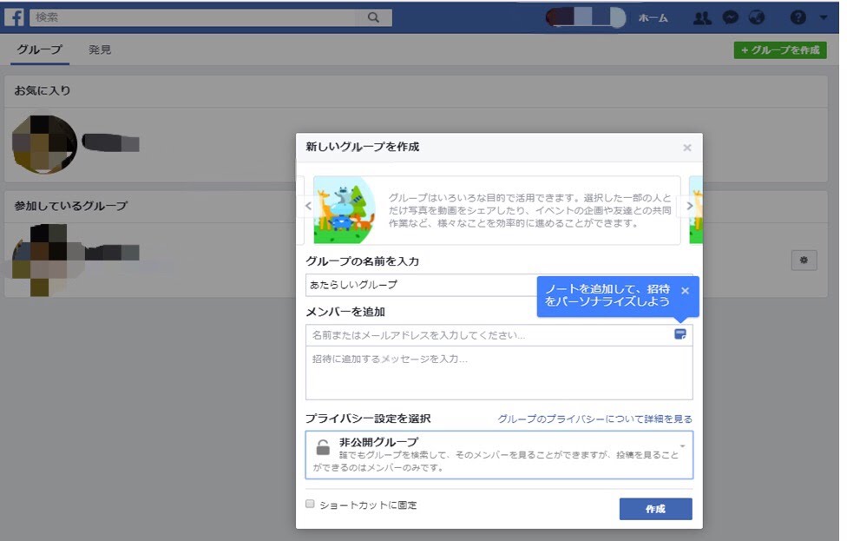The height and width of the screenshot is (541, 847).
Task: Open the group settings gear icon
Action: (804, 261)
